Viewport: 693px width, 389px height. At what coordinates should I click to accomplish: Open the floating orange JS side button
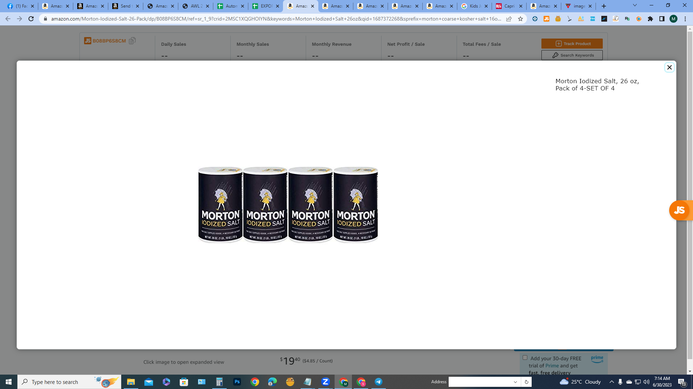click(680, 210)
